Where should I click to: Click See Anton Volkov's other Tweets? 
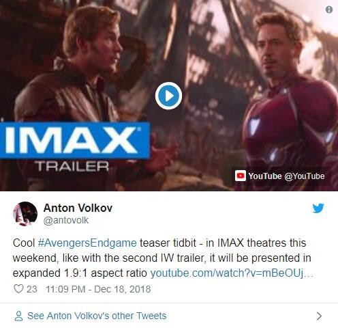(x=97, y=316)
